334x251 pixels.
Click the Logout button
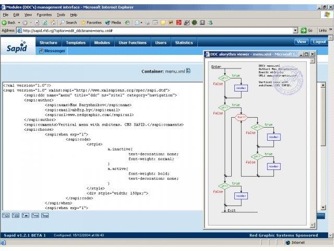319,42
